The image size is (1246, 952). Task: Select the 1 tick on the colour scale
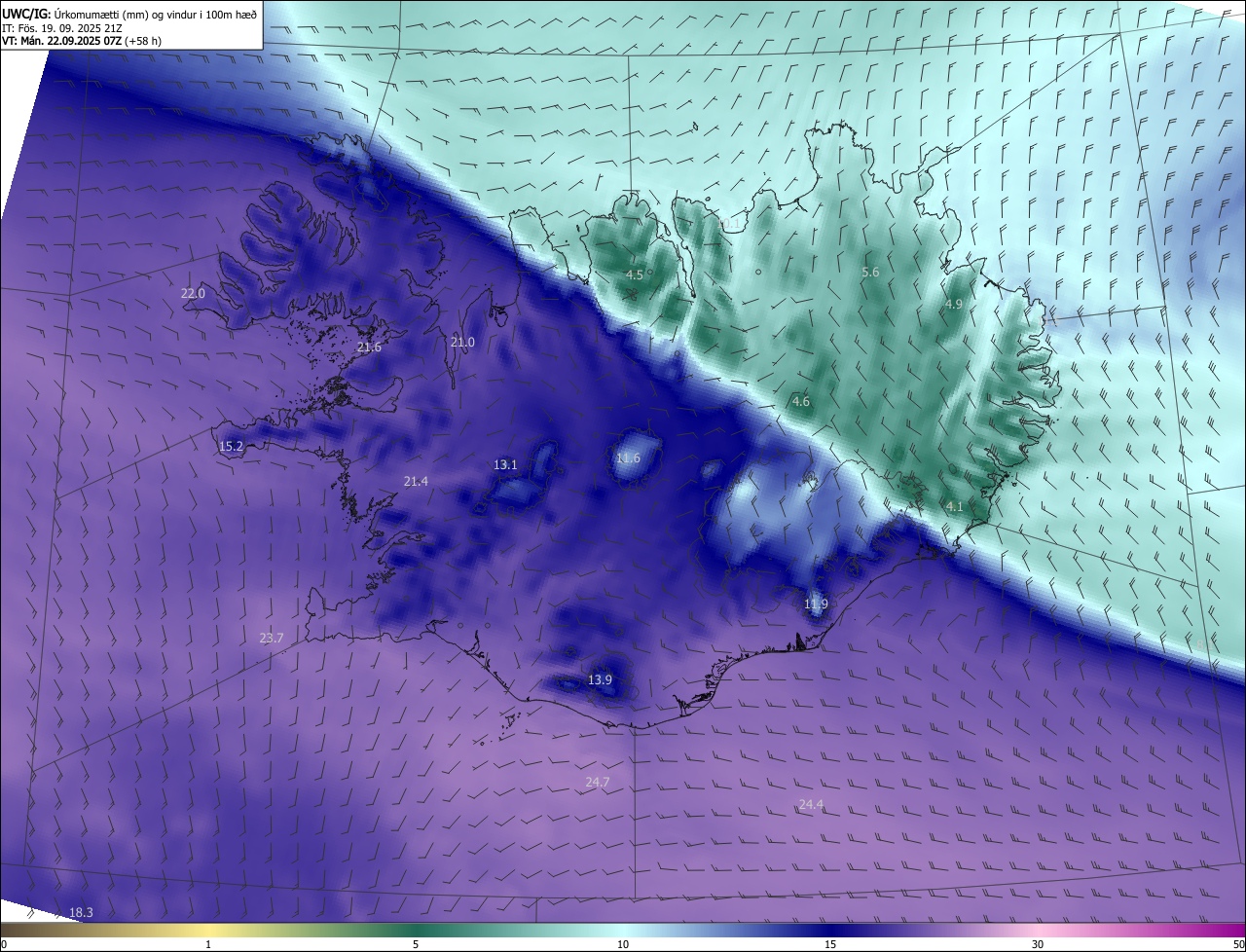point(208,944)
